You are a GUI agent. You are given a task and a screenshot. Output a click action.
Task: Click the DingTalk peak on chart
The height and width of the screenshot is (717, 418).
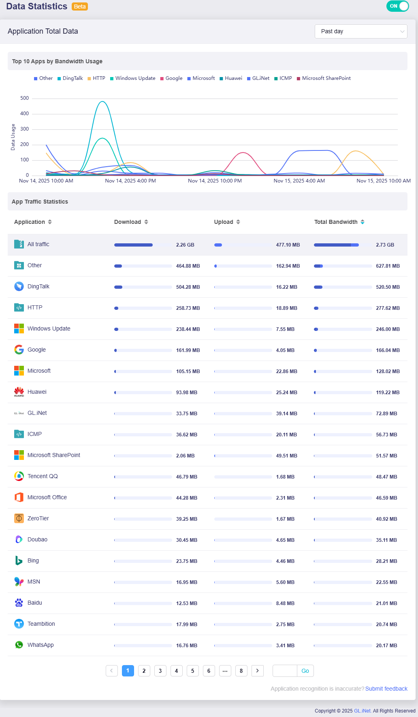(102, 101)
